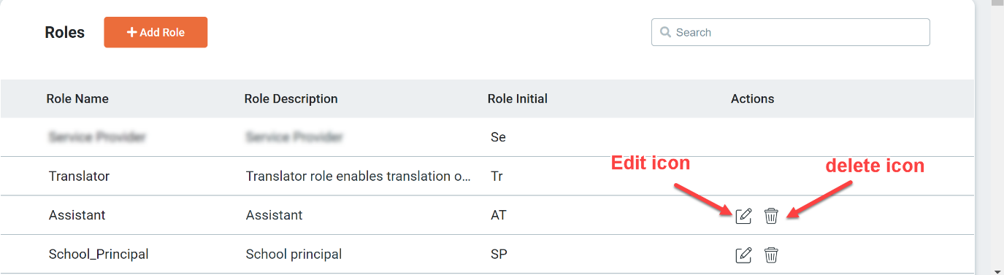Screen dimensions: 1004x275
Task: Click the Add Role button
Action: tap(156, 32)
